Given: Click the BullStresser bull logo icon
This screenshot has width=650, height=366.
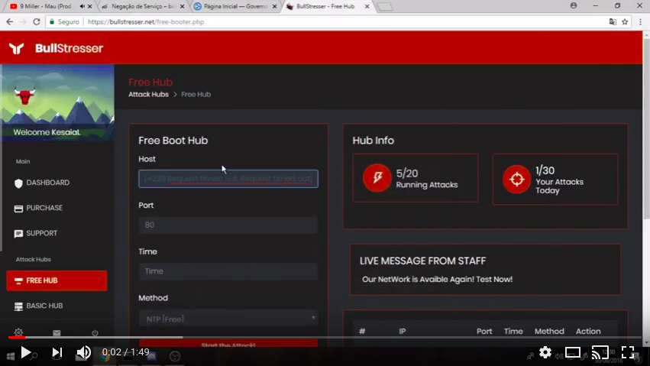Looking at the screenshot, I should [17, 48].
